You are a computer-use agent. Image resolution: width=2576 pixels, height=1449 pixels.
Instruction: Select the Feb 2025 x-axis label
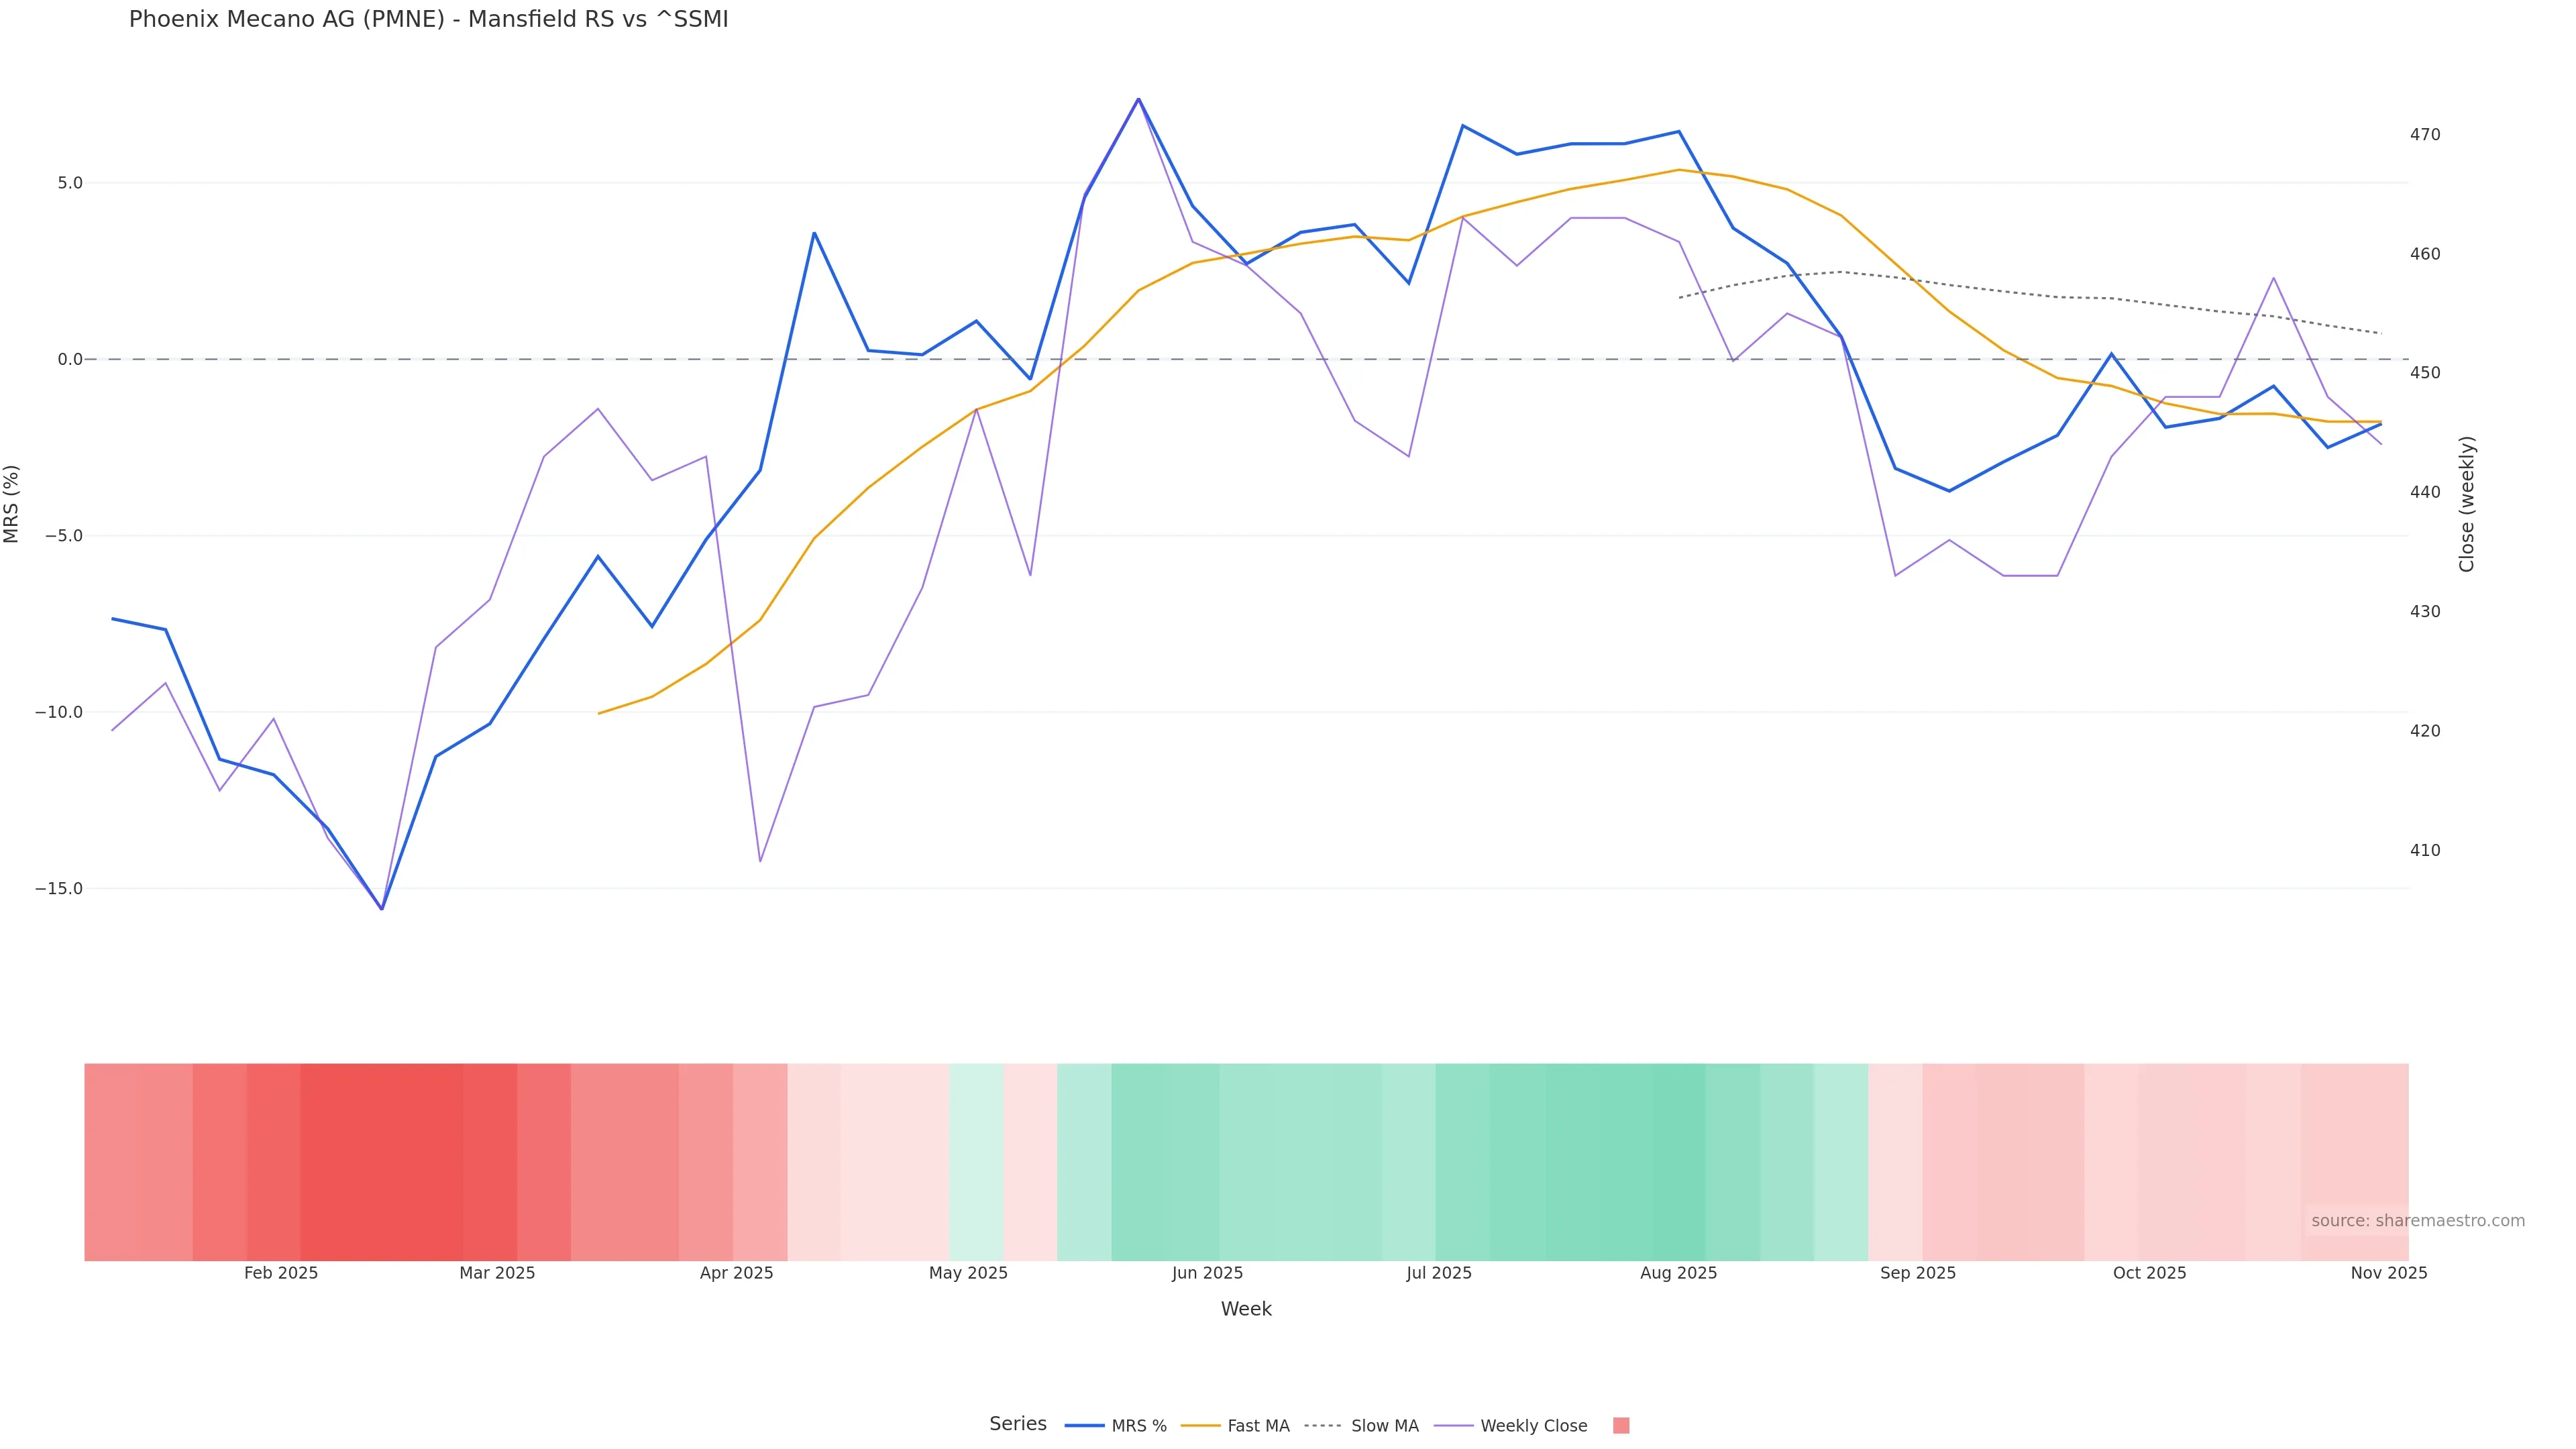click(281, 1273)
